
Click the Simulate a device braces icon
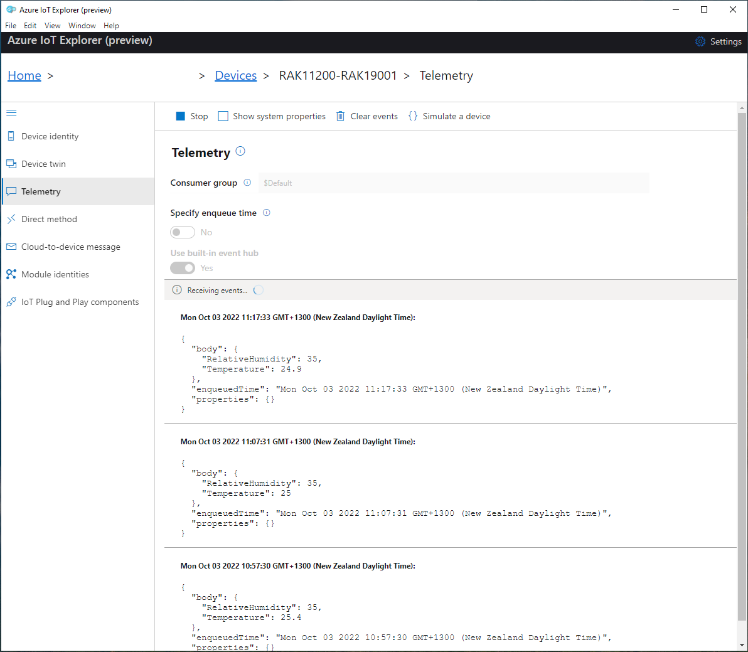click(x=413, y=116)
